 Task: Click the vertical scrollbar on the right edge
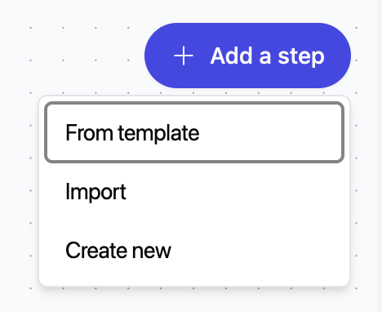(380, 156)
